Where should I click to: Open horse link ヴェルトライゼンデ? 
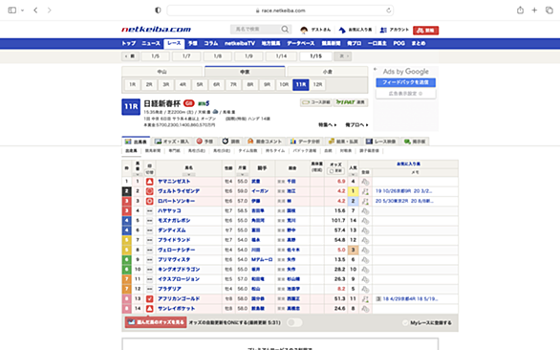[x=179, y=191]
